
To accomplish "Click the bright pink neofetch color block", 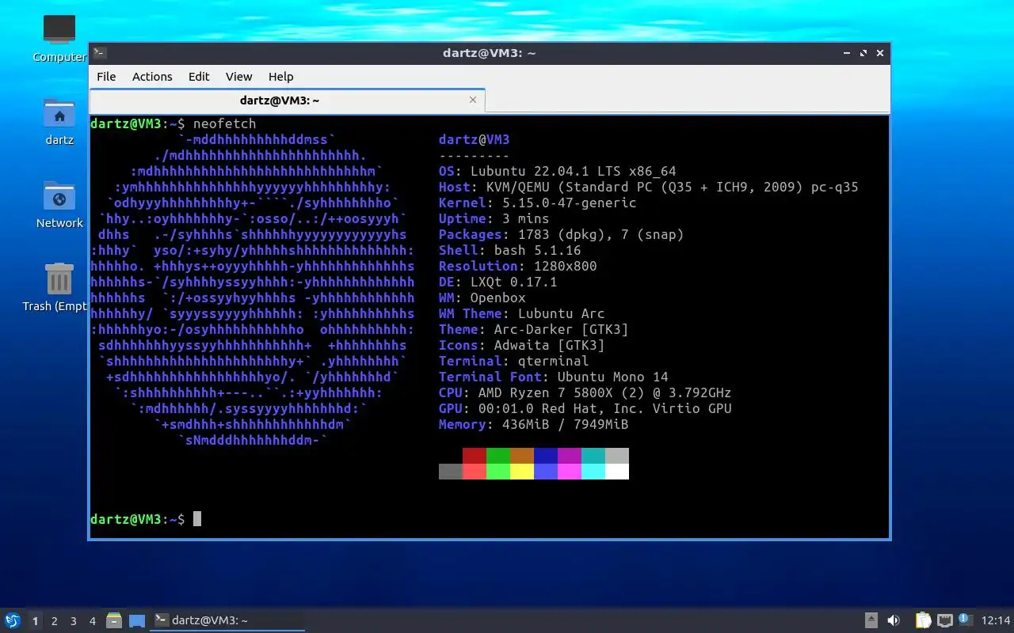I will click(x=570, y=472).
